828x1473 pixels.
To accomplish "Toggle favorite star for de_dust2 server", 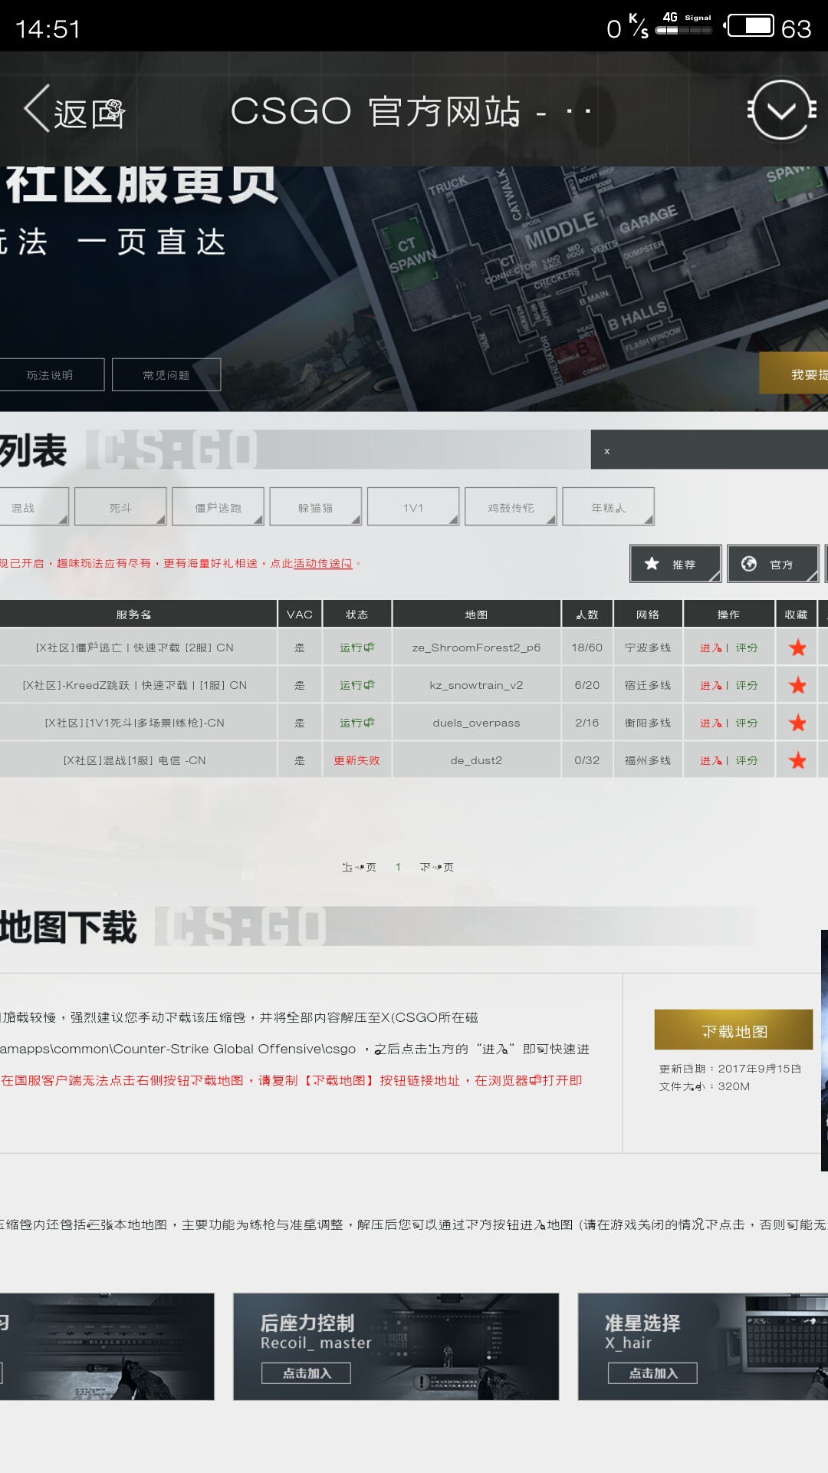I will tap(797, 760).
